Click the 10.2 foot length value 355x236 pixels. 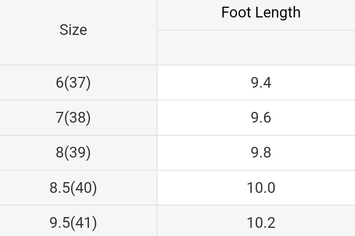click(x=261, y=222)
